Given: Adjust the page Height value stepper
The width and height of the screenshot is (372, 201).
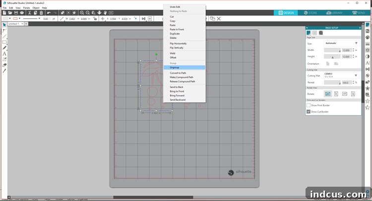Looking at the screenshot, I should click(353, 56).
